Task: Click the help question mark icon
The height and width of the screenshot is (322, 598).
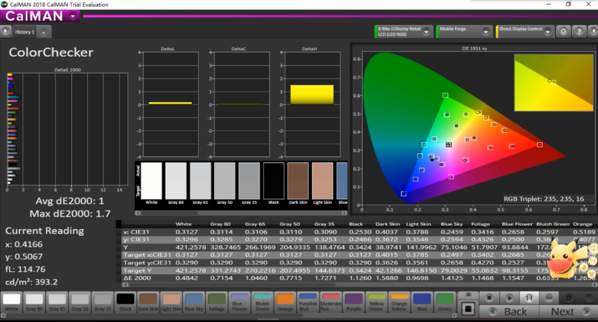Action: click(579, 31)
